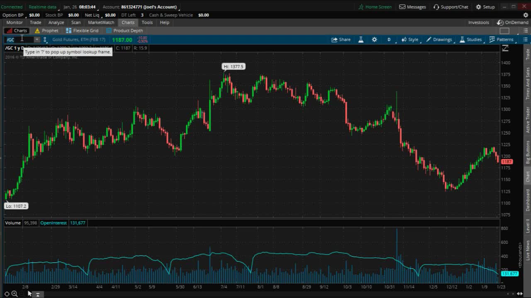Open Product Depth sub-tab
531x298 pixels.
tap(124, 31)
